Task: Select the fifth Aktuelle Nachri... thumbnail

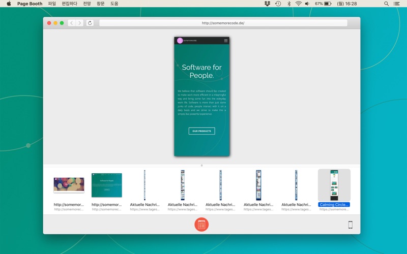Action: click(x=296, y=185)
